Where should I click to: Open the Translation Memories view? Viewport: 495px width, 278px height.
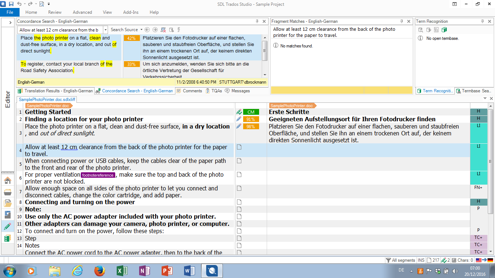point(7,238)
